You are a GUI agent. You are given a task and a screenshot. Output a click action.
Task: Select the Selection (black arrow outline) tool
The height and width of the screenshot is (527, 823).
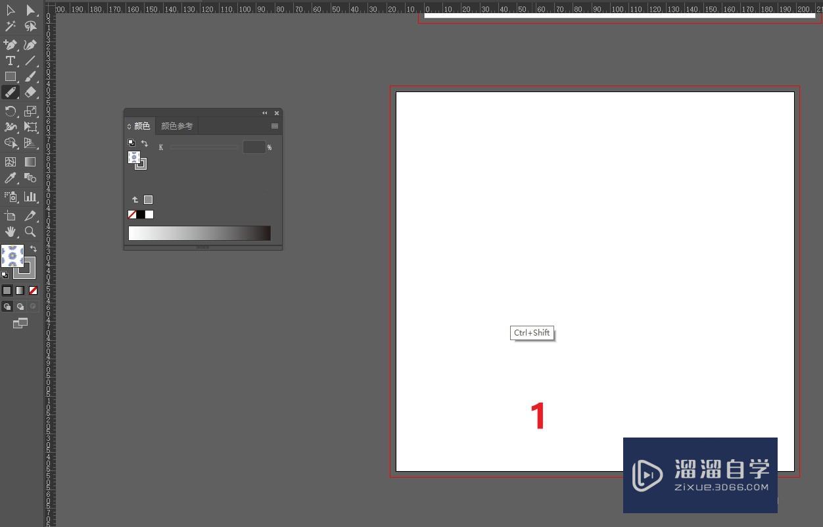11,10
